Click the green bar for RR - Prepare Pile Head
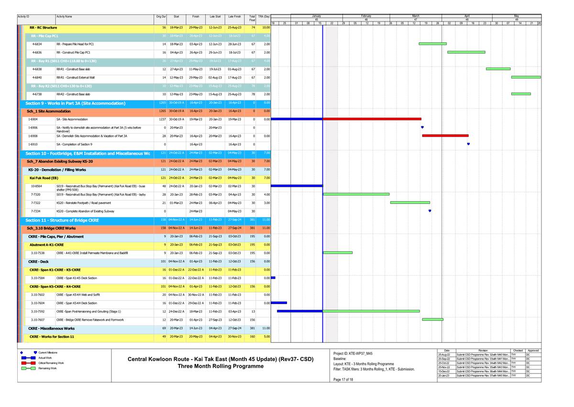The height and width of the screenshot is (407, 574). pyautogui.click(x=432, y=44)
